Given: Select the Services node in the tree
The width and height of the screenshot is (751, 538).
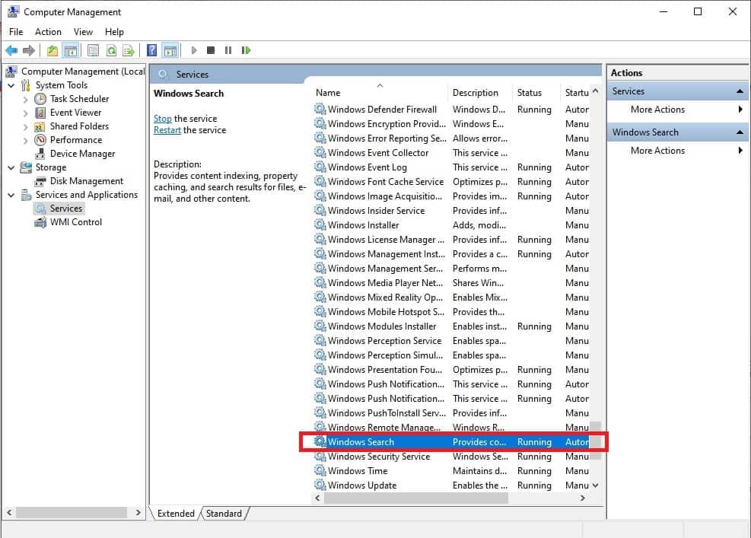Looking at the screenshot, I should coord(66,209).
